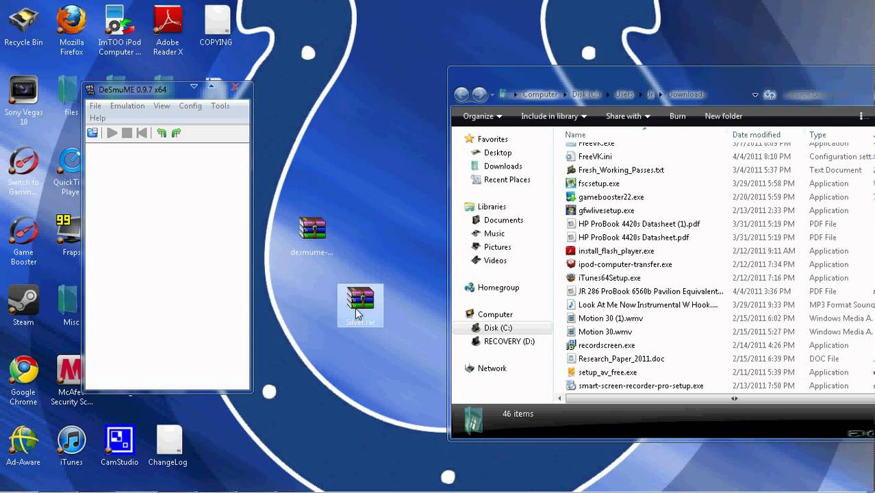The width and height of the screenshot is (875, 493).
Task: Click rotate-left green arrow in DeSmuME toolbar
Action: click(x=162, y=133)
